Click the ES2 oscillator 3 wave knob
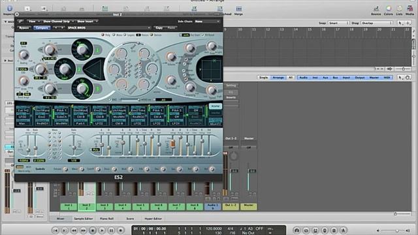Viewport: 418px width, 235px height. click(82, 89)
